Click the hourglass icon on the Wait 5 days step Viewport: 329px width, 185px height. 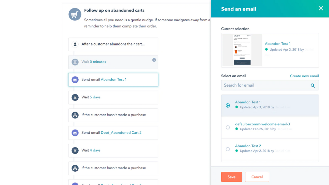click(x=75, y=97)
